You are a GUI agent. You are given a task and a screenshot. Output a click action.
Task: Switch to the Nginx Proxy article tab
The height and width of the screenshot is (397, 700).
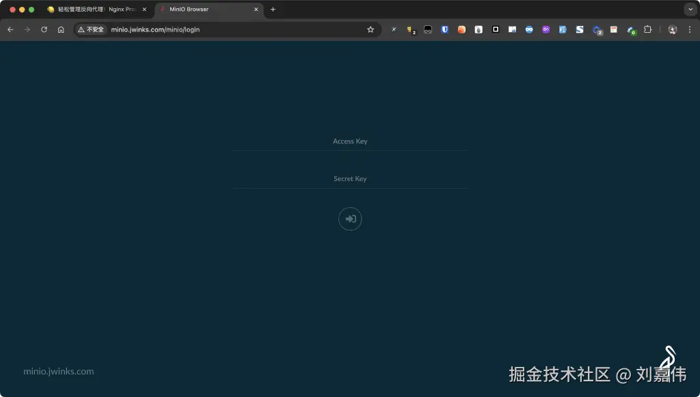coord(96,10)
